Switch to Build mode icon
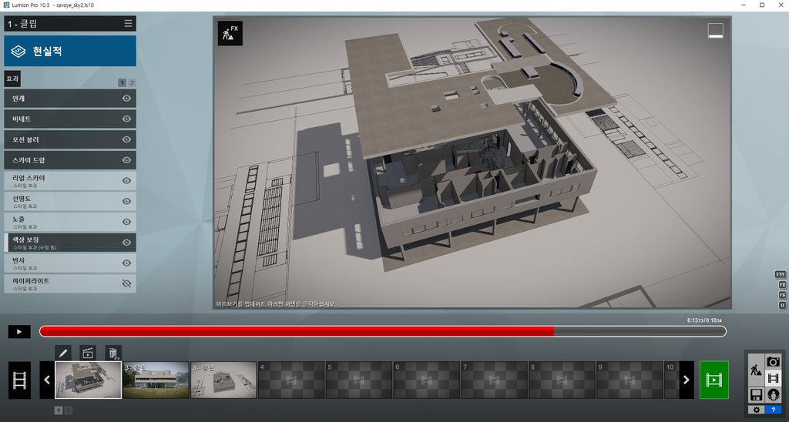Viewport: 789px width, 422px height. click(x=756, y=370)
